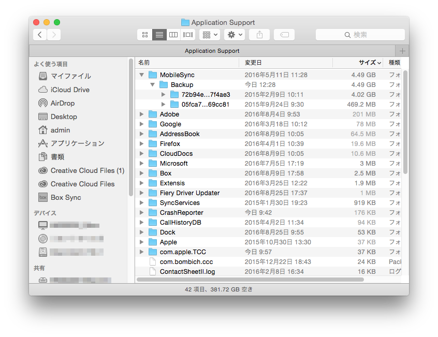This screenshot has width=438, height=337.
Task: Go back with the left arrow button
Action: 40,35
